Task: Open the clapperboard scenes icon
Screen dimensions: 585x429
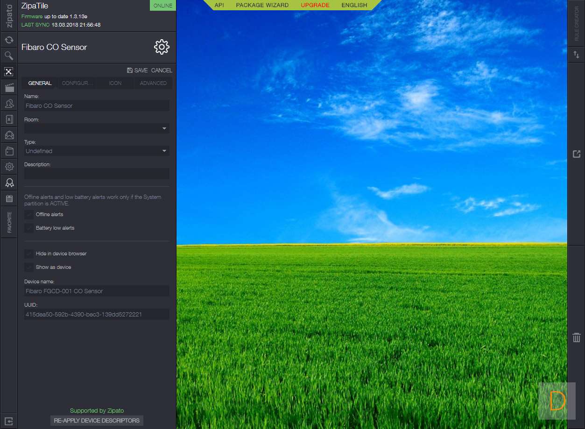Action: [9, 87]
